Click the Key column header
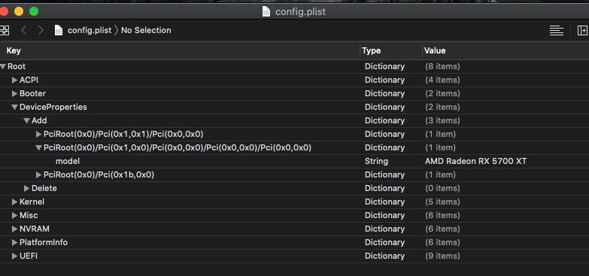Image resolution: width=589 pixels, height=276 pixels. [x=14, y=50]
